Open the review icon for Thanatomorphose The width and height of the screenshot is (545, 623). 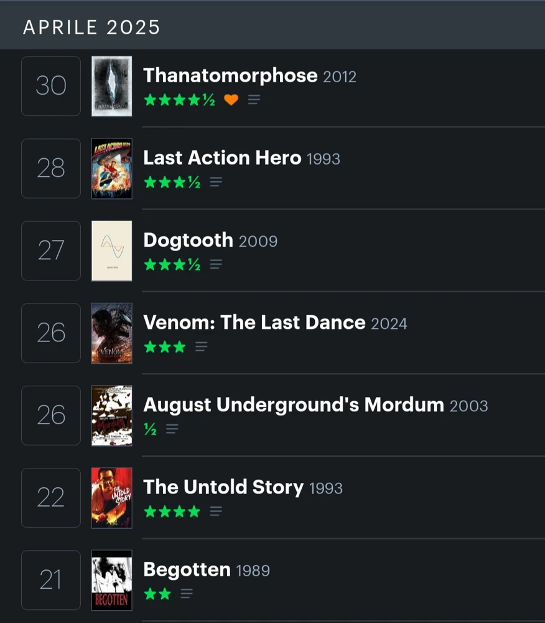click(254, 100)
